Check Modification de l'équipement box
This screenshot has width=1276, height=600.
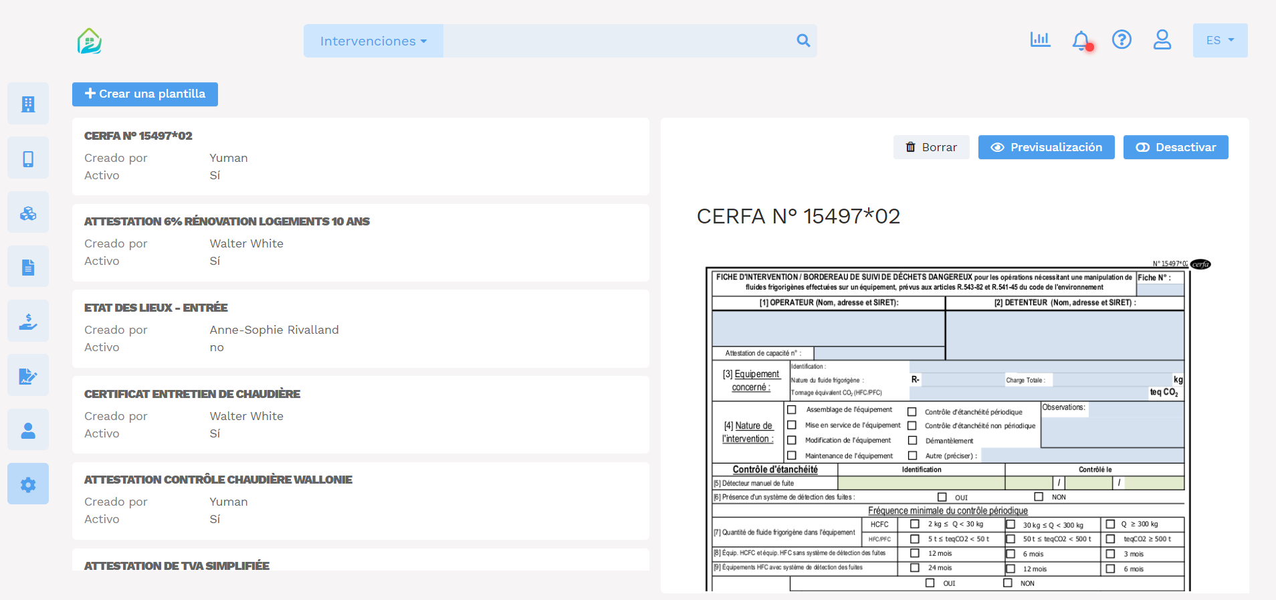[792, 440]
